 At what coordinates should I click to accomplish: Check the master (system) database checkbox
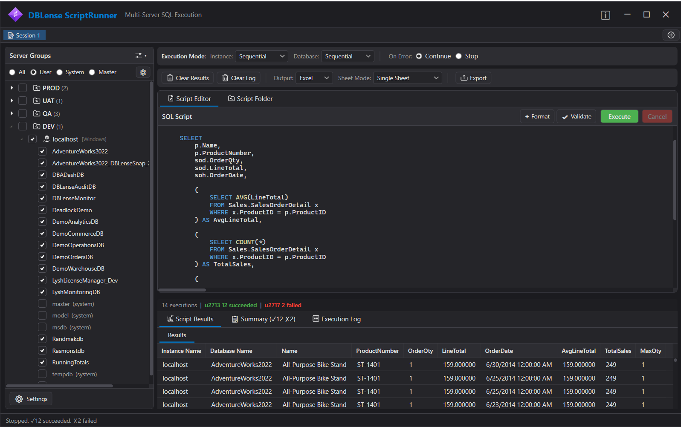42,303
